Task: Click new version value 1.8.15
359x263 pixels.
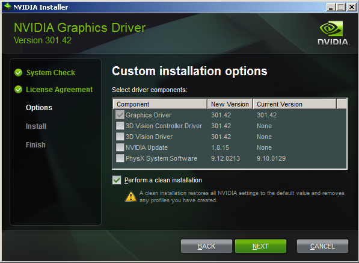Action: click(220, 147)
